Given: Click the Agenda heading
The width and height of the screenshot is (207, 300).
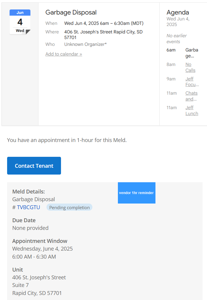Looking at the screenshot, I should tap(178, 12).
